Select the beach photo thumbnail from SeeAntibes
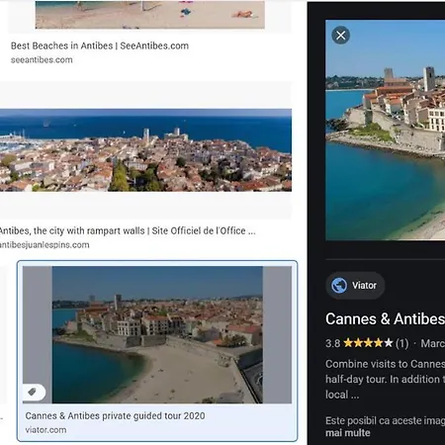 (x=150, y=15)
